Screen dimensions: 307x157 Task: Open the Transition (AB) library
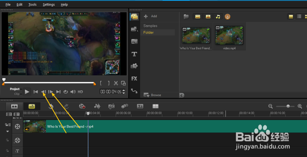click(134, 41)
